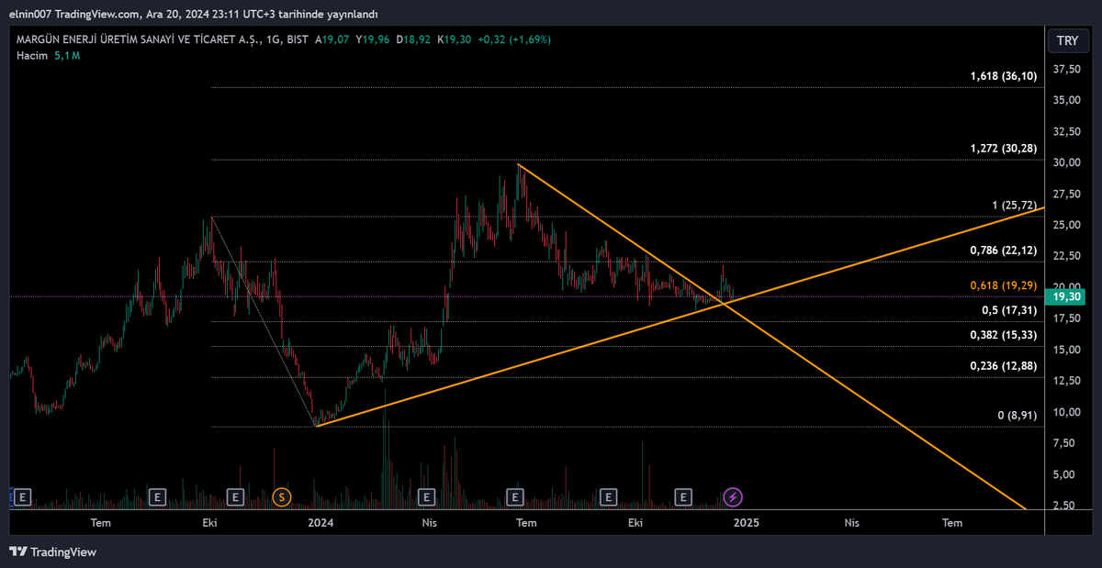Screen dimensions: 1102x568
Task: Click the purple lightning event marker
Action: click(x=733, y=497)
